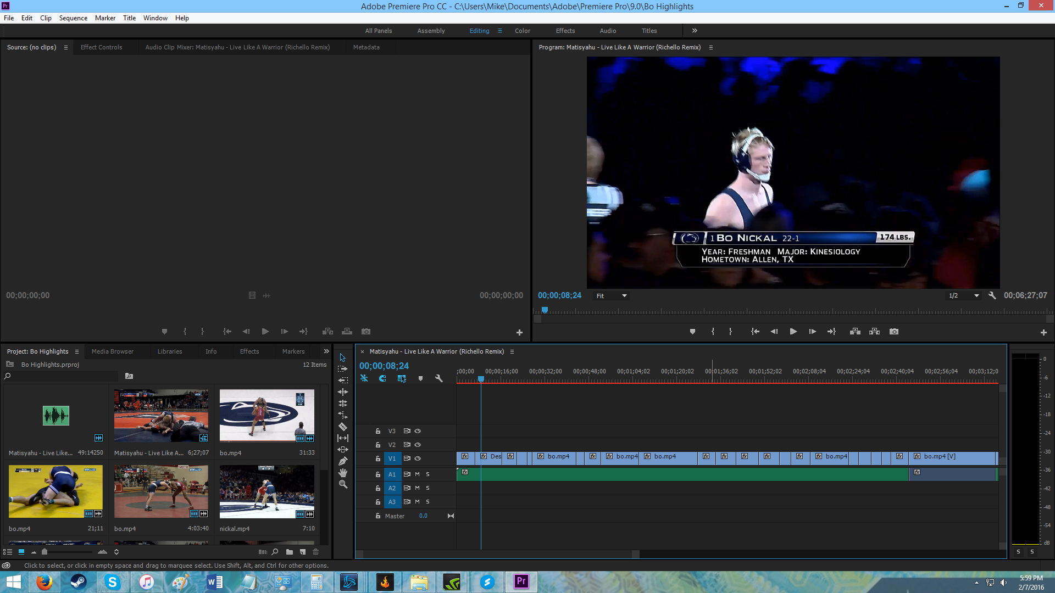Toggle V2 track output eye
Viewport: 1055px width, 593px height.
click(x=418, y=445)
